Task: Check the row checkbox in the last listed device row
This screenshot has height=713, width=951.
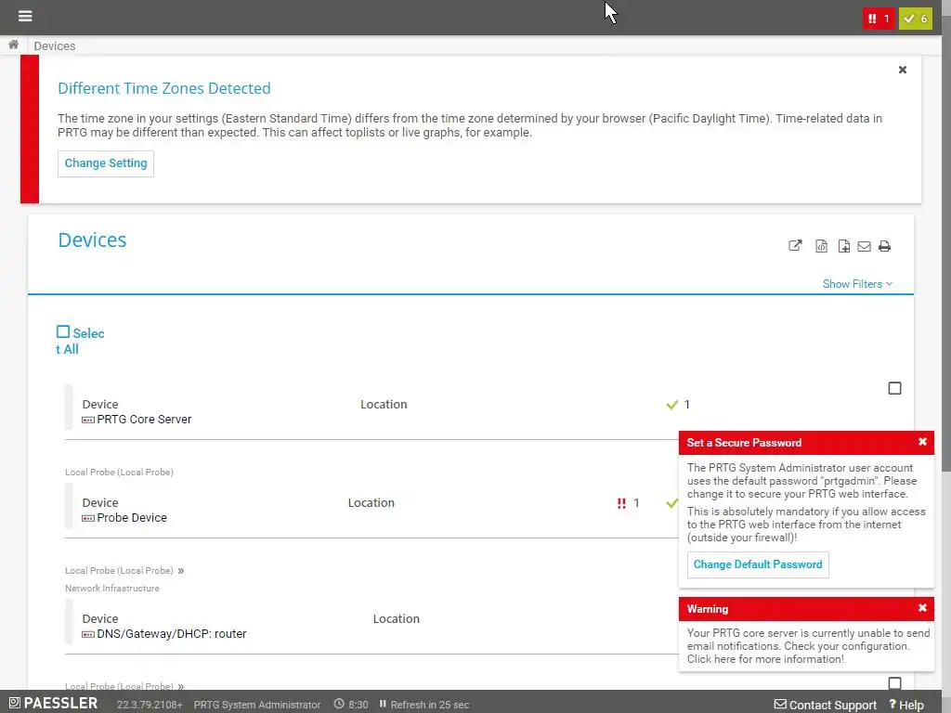Action: coord(894,683)
